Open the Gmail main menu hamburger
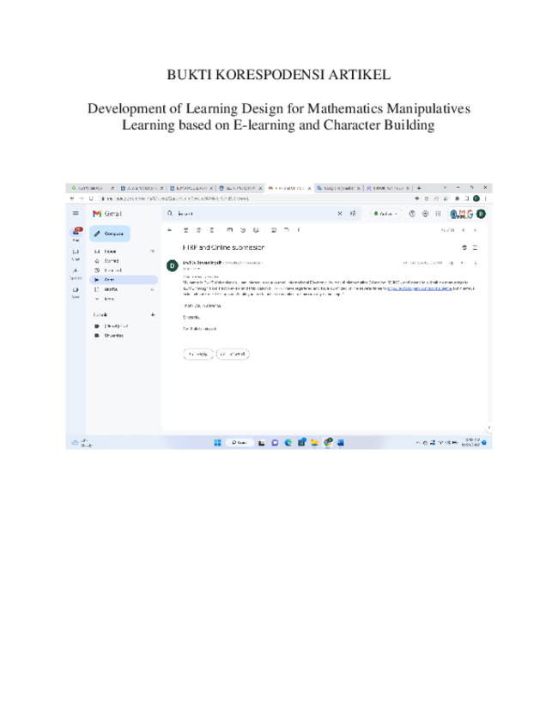The width and height of the screenshot is (558, 722). tap(76, 214)
